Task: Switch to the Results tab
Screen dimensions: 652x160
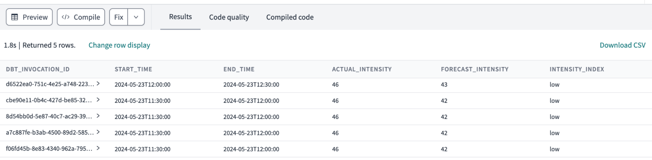Action: tap(180, 17)
